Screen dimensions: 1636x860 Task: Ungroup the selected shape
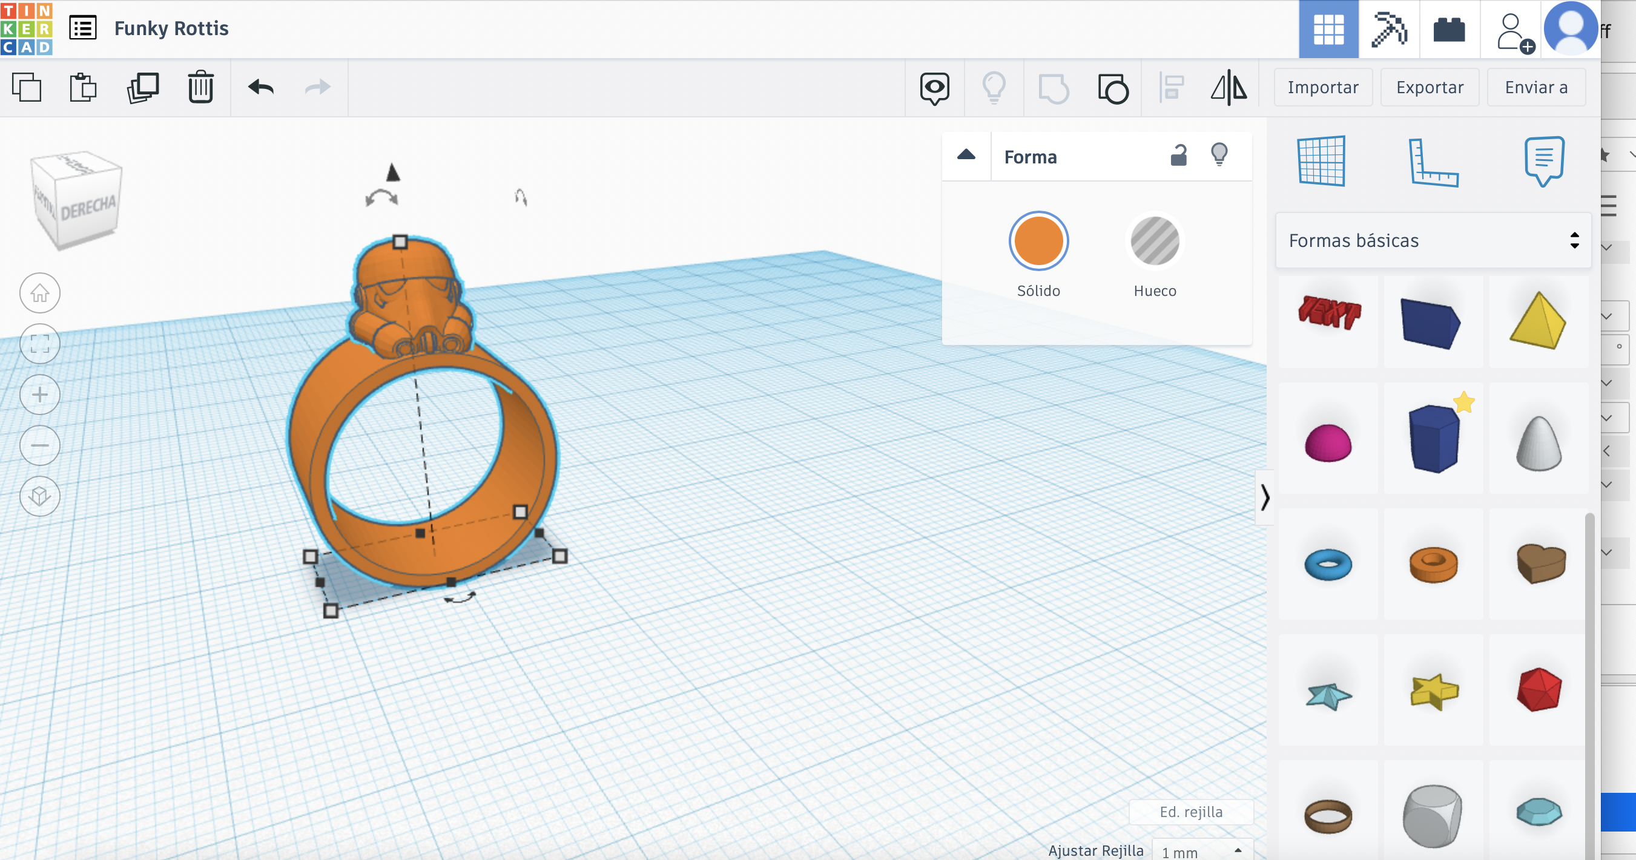click(1113, 88)
